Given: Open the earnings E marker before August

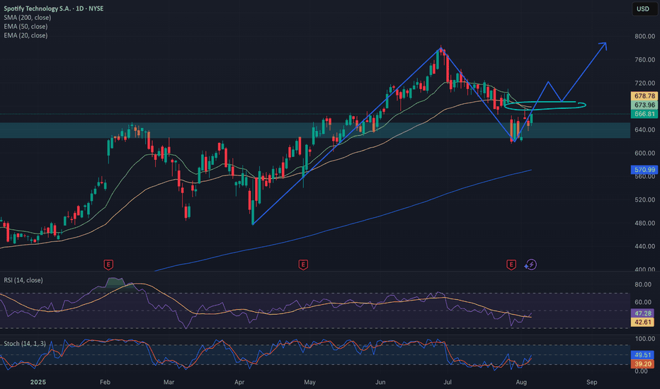Looking at the screenshot, I should point(511,265).
